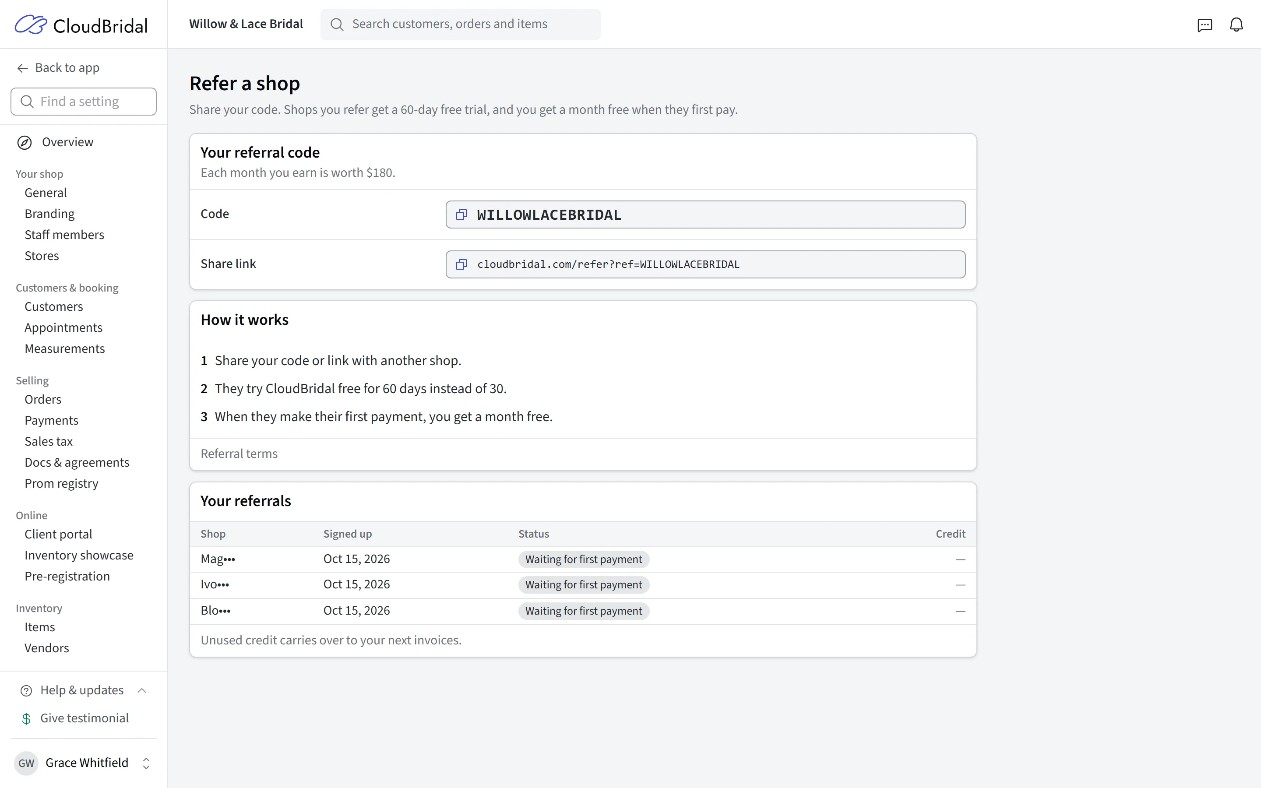Copy the share link icon

(461, 264)
